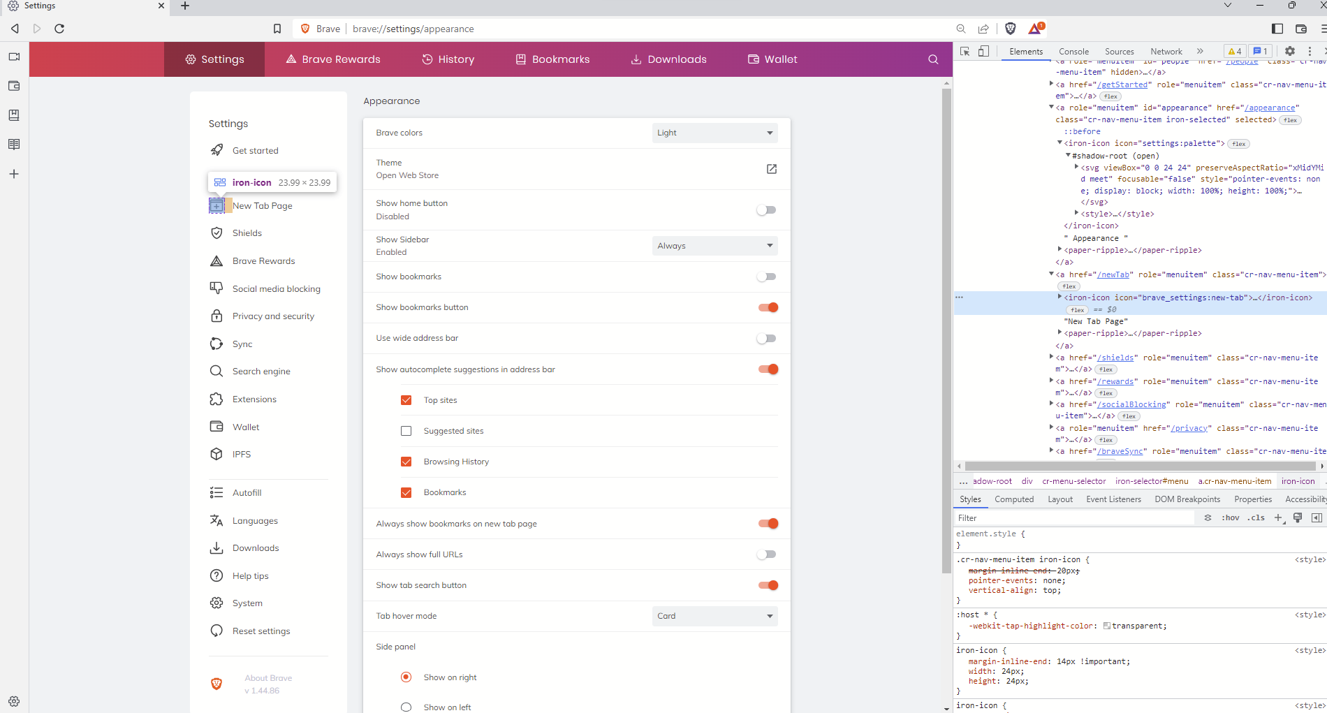Image resolution: width=1327 pixels, height=713 pixels.
Task: Activate the inspect element picker in DevTools
Action: click(965, 51)
